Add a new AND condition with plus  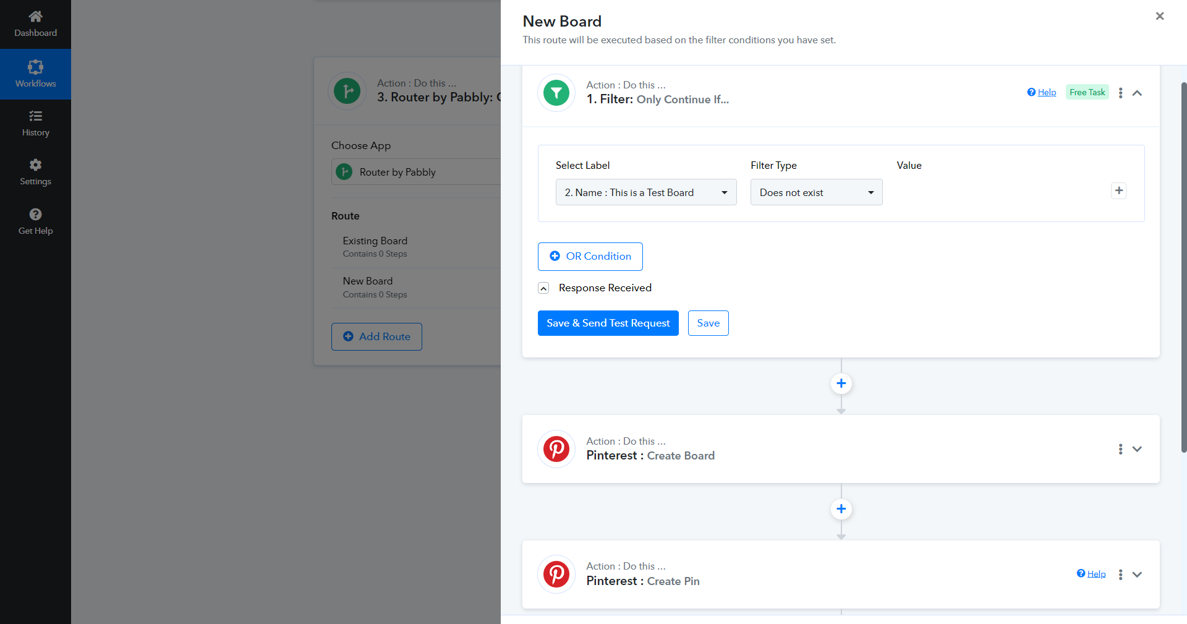[1118, 190]
